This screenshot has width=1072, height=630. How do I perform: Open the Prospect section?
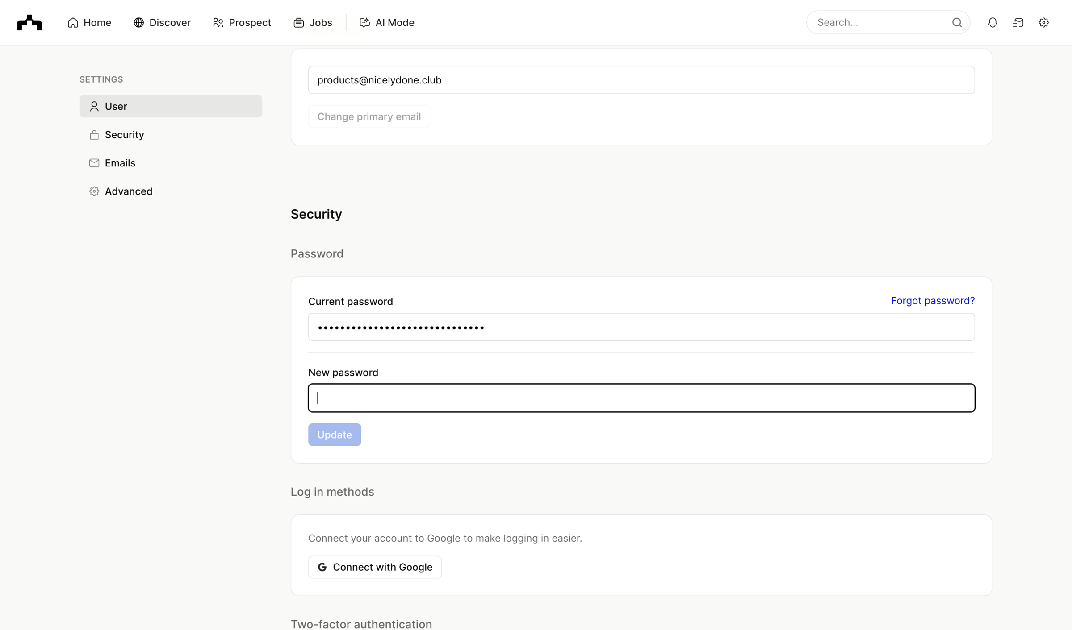(242, 22)
